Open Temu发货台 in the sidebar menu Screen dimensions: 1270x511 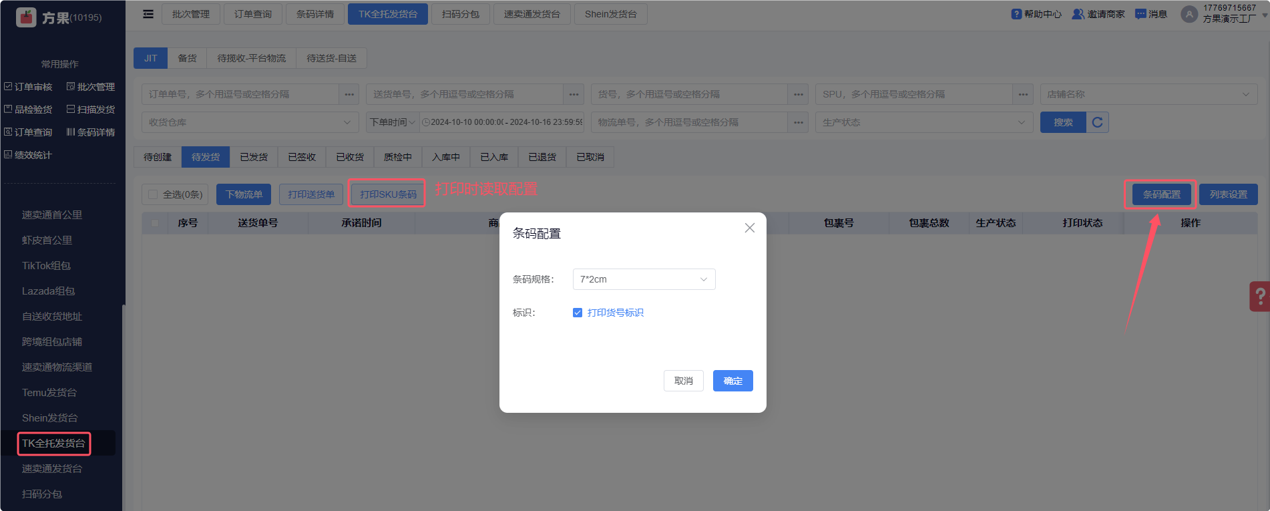pyautogui.click(x=49, y=393)
